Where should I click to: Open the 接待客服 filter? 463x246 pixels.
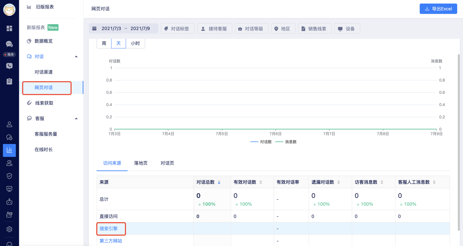215,29
